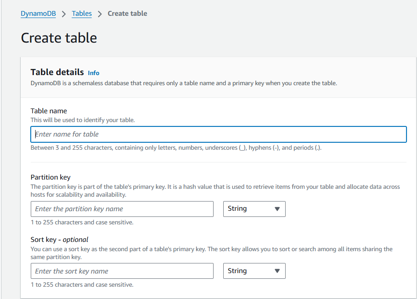The width and height of the screenshot is (417, 299).
Task: Open the sort key String type dropdown
Action: pos(254,271)
